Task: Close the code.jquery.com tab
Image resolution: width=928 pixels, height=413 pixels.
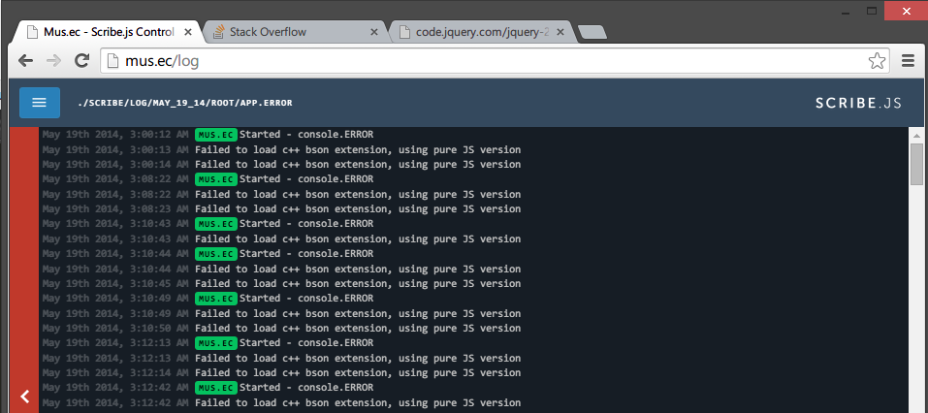Action: coord(561,32)
